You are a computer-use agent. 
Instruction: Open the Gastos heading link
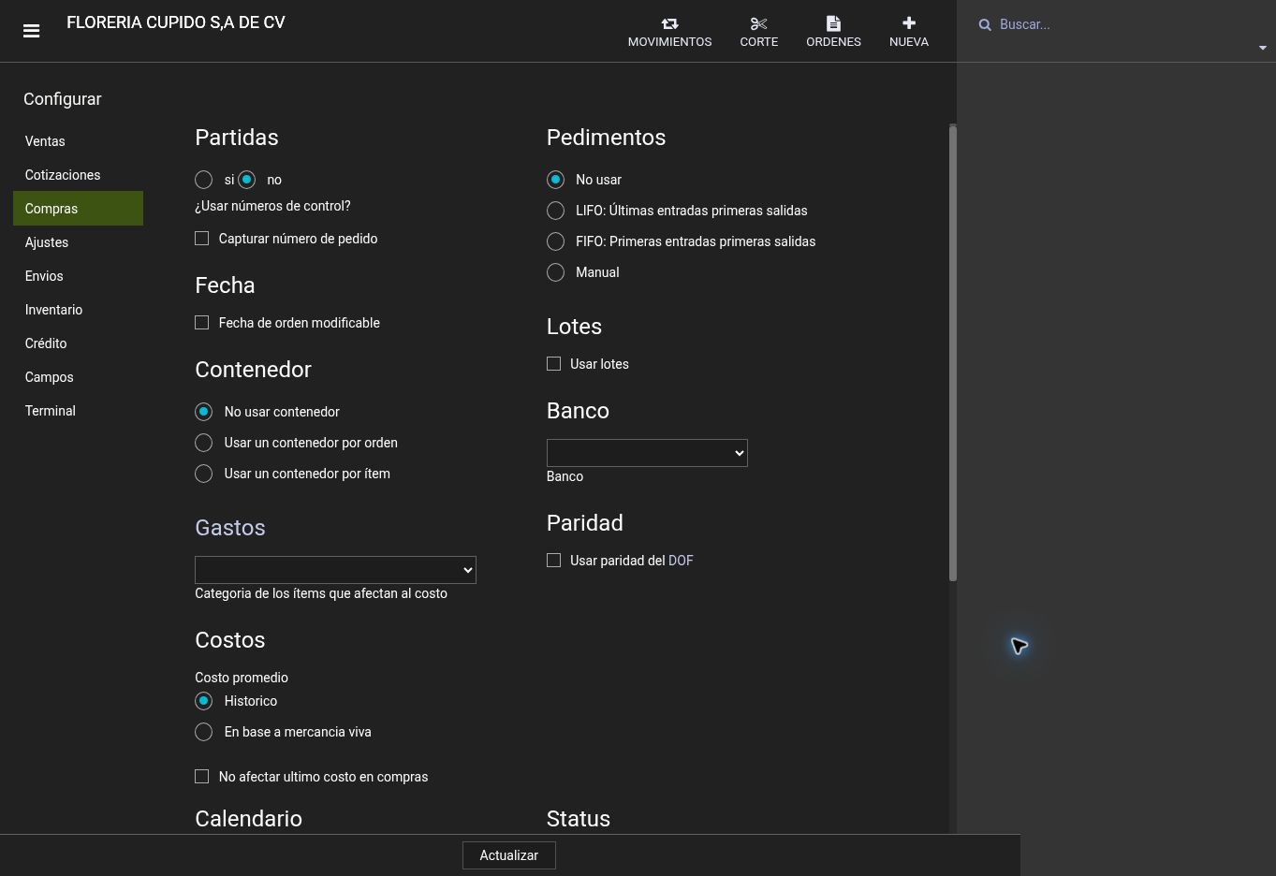tap(230, 528)
